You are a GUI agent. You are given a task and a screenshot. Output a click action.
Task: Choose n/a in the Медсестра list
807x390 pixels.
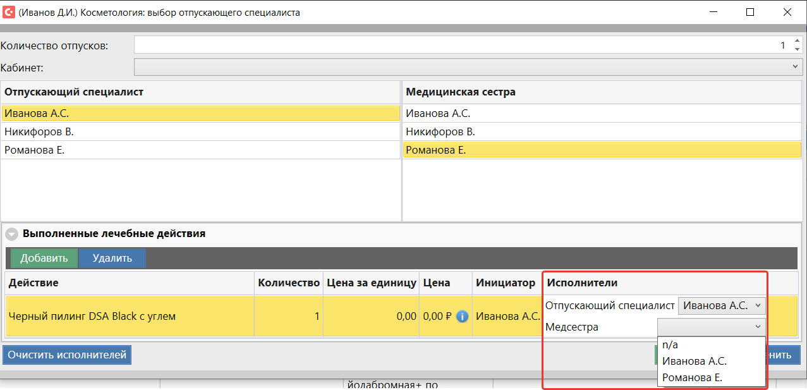pos(670,344)
